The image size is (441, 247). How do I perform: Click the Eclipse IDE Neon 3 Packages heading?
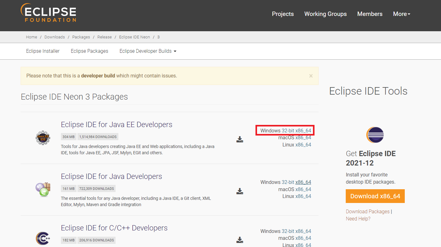(74, 96)
